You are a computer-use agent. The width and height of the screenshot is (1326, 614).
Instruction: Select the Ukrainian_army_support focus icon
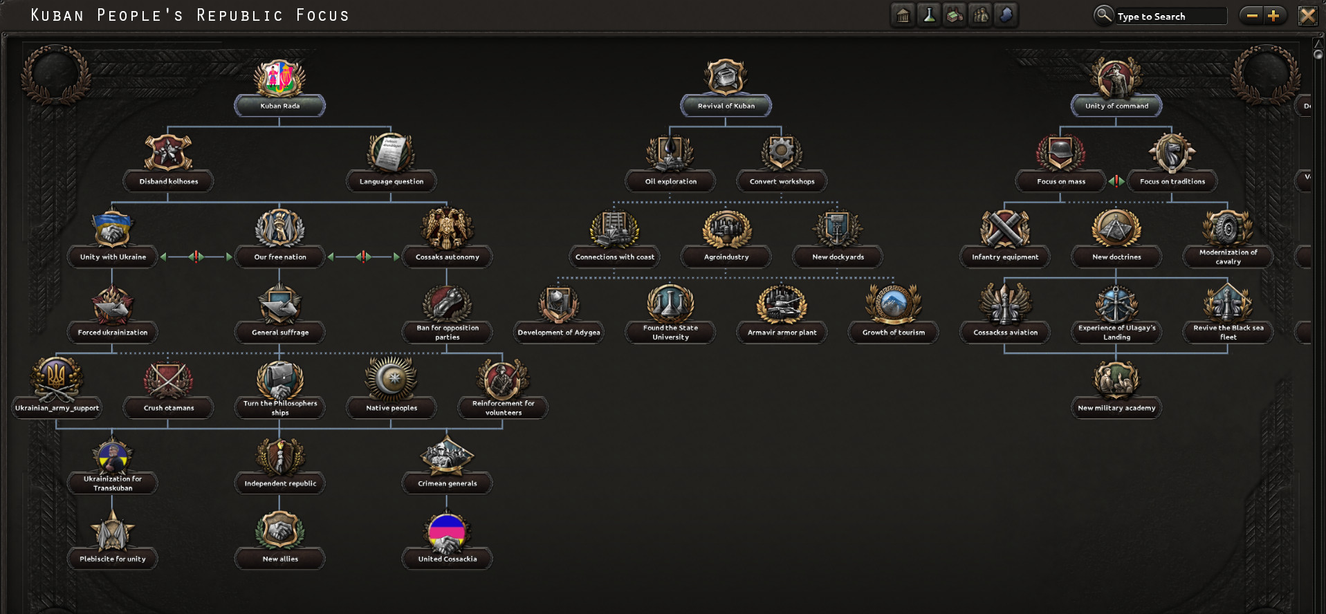click(57, 380)
